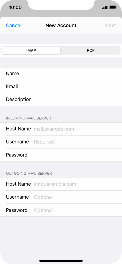Focus the outgoing smtp Host Name field
The image size is (122, 264).
coord(61,184)
